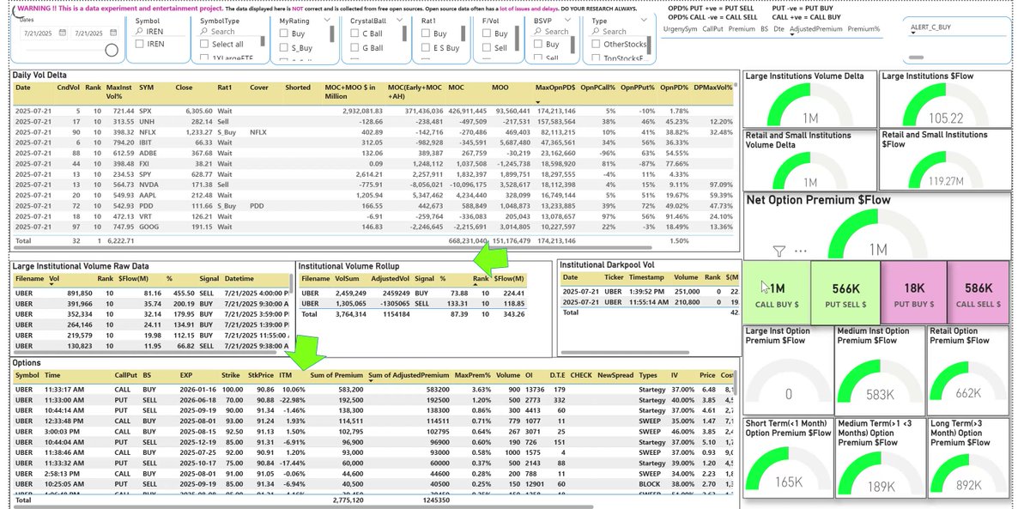Check the G Ball option in CrystalBall slicer
The image size is (1030, 509).
pyautogui.click(x=354, y=47)
